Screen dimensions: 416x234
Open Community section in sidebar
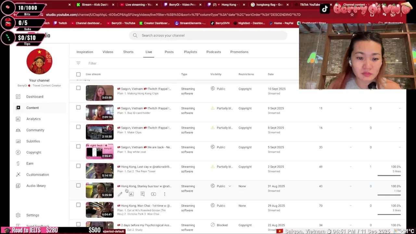point(35,130)
